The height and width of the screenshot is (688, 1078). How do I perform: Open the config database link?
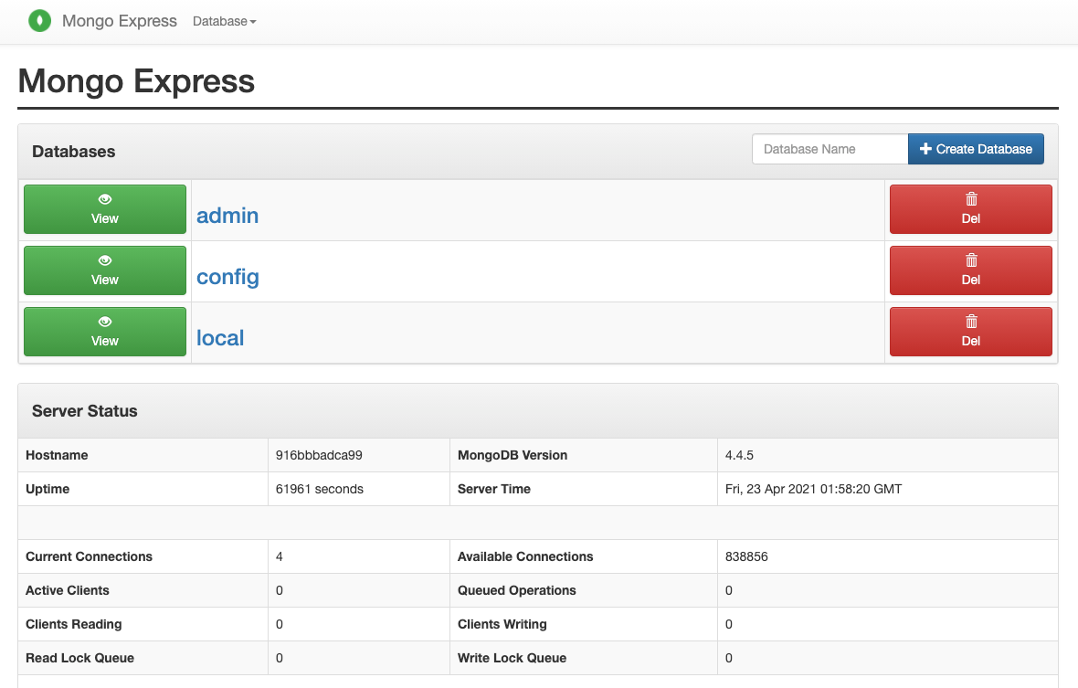tap(227, 277)
